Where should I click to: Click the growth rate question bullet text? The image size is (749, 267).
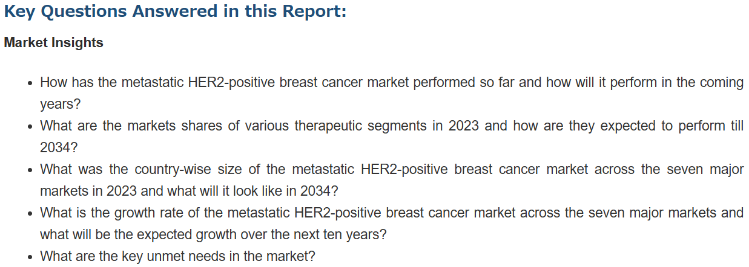click(392, 224)
